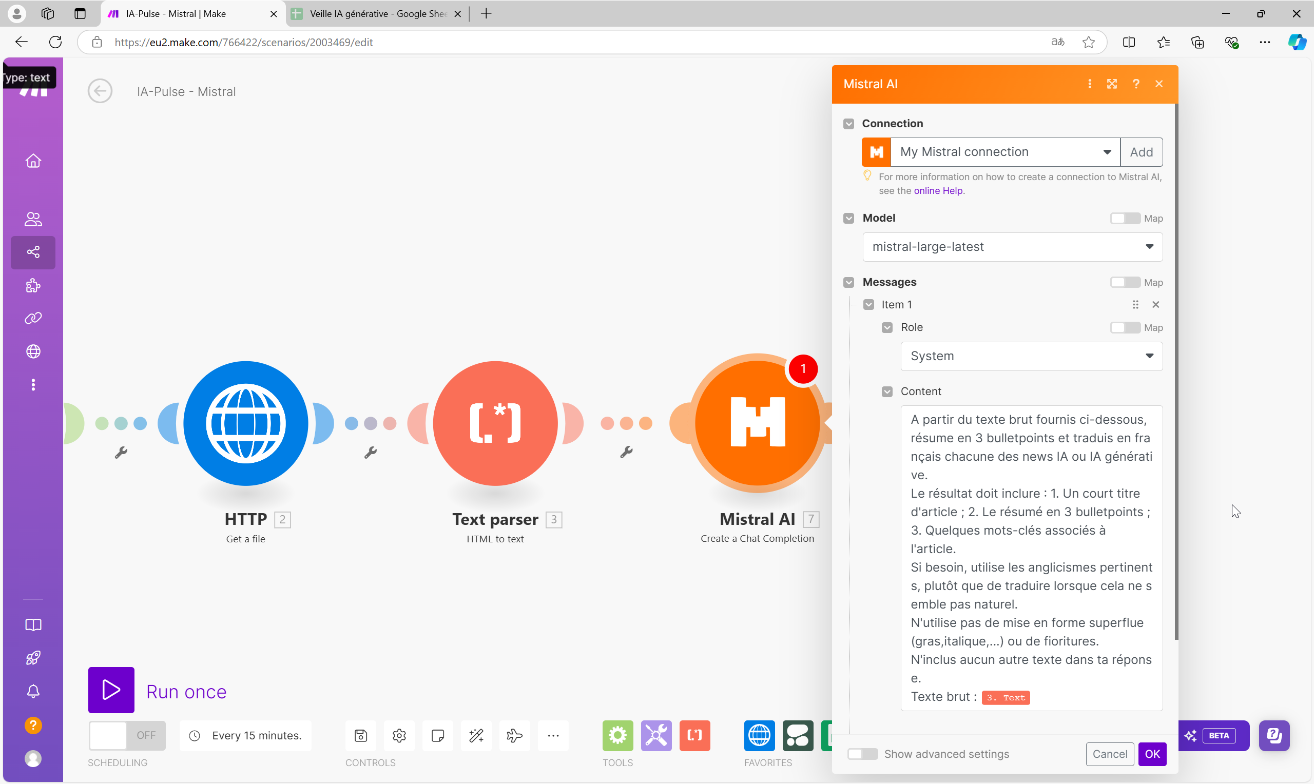The image size is (1314, 784).
Task: Select the Text parser module
Action: 495,423
